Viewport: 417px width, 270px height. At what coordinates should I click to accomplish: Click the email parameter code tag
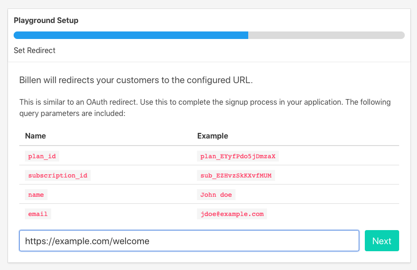tap(38, 214)
